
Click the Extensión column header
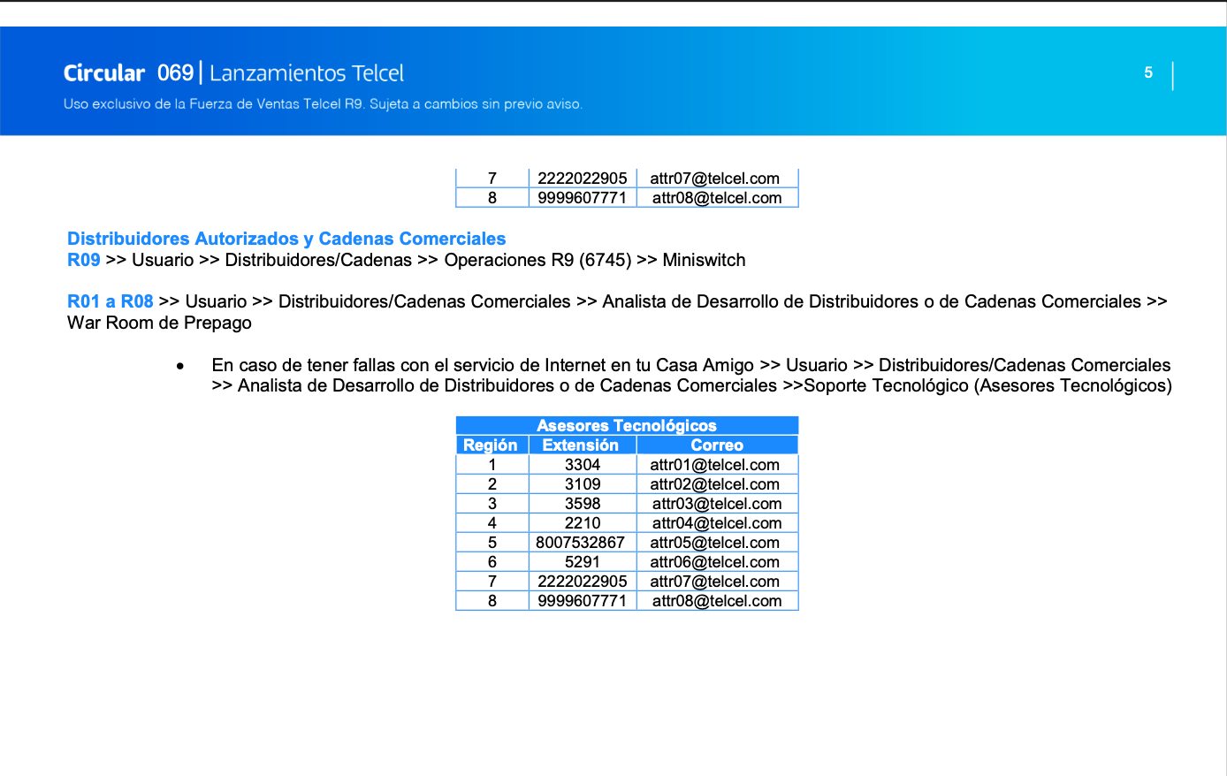pos(581,445)
